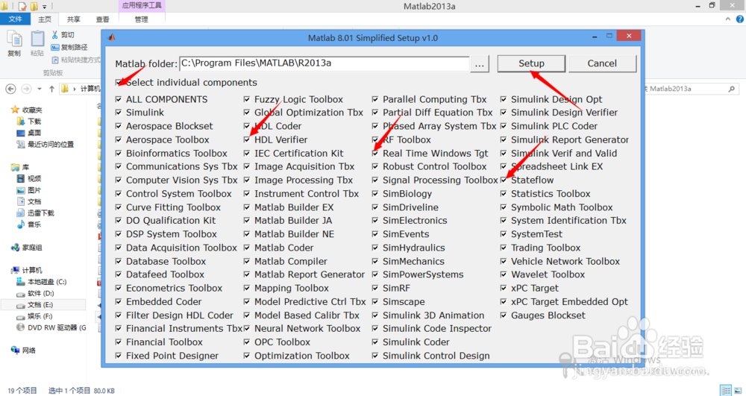Toggle Optimization Toolbox checkbox
Screen dimensions: 746x396
coord(246,356)
